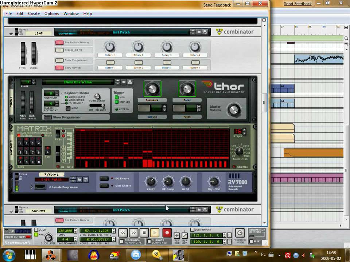Toggle Show Devices on LEAD combinator
Image resolution: width=350 pixels, height=262 pixels.
59,68
